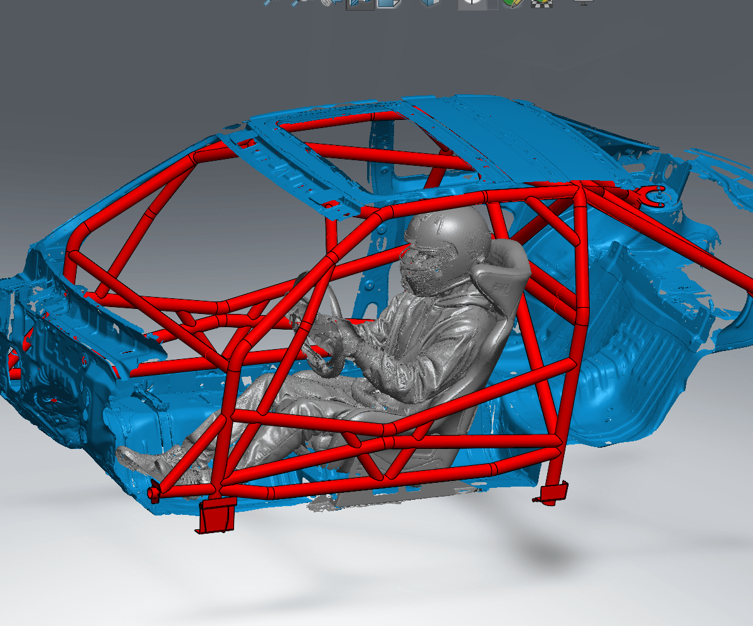
Task: Toggle the Section View tool in the view toolbar
Action: 360,4
